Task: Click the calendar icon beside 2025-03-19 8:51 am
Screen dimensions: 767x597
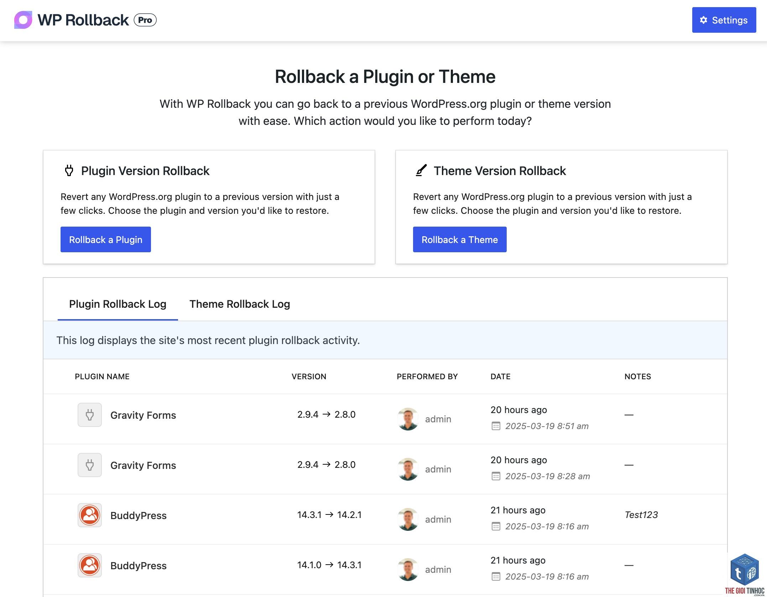Action: [496, 426]
